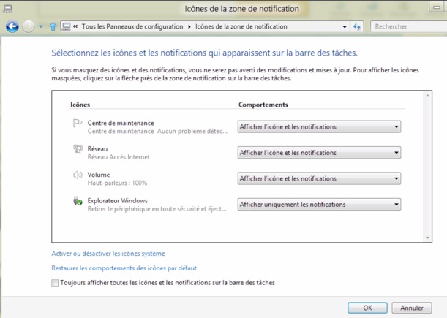447x318 pixels.
Task: Open the Volume behavior dropdown
Action: pyautogui.click(x=319, y=178)
